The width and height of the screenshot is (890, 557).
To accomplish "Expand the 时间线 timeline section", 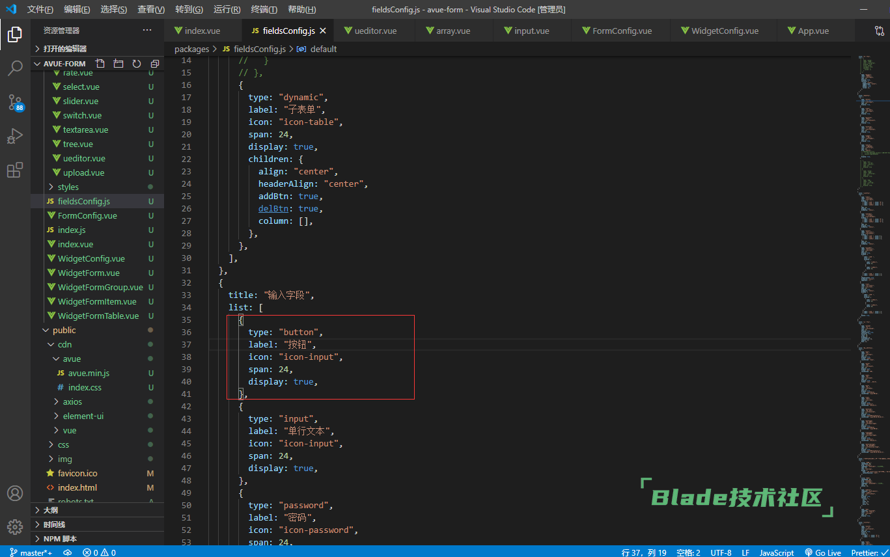I will [98, 524].
